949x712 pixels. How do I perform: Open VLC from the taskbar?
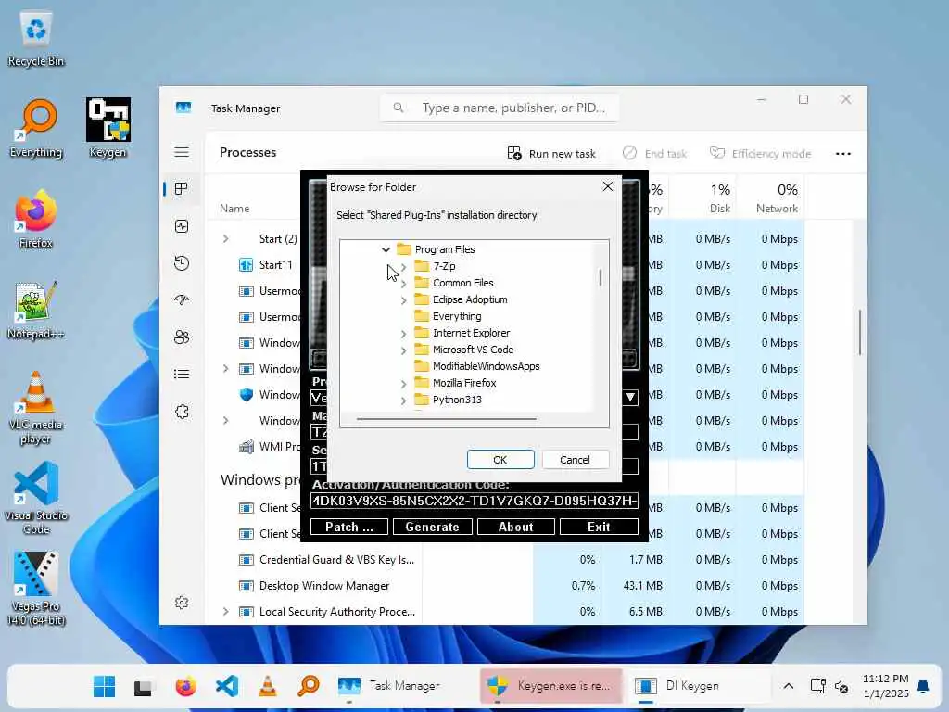(x=268, y=686)
